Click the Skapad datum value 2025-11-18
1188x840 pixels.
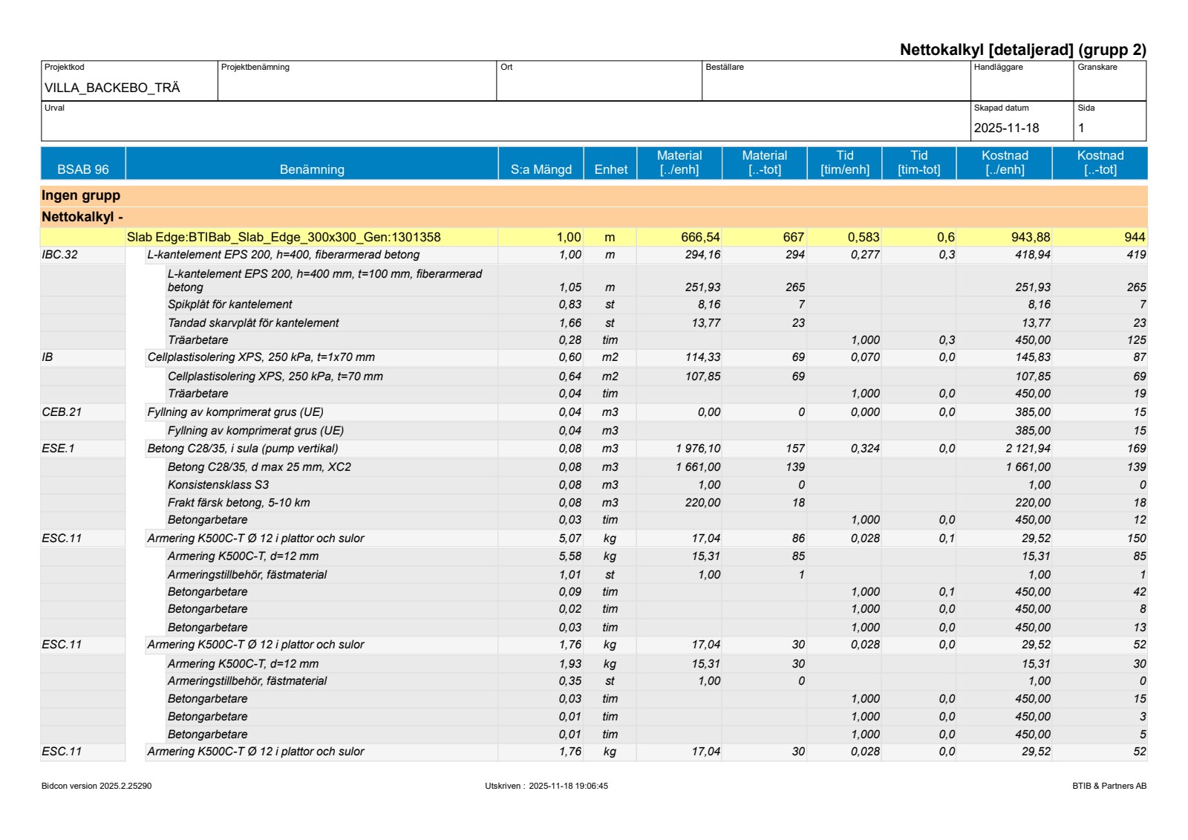point(1006,128)
